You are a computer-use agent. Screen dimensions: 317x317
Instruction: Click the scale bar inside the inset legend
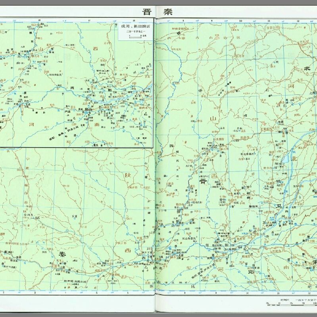click(x=135, y=37)
